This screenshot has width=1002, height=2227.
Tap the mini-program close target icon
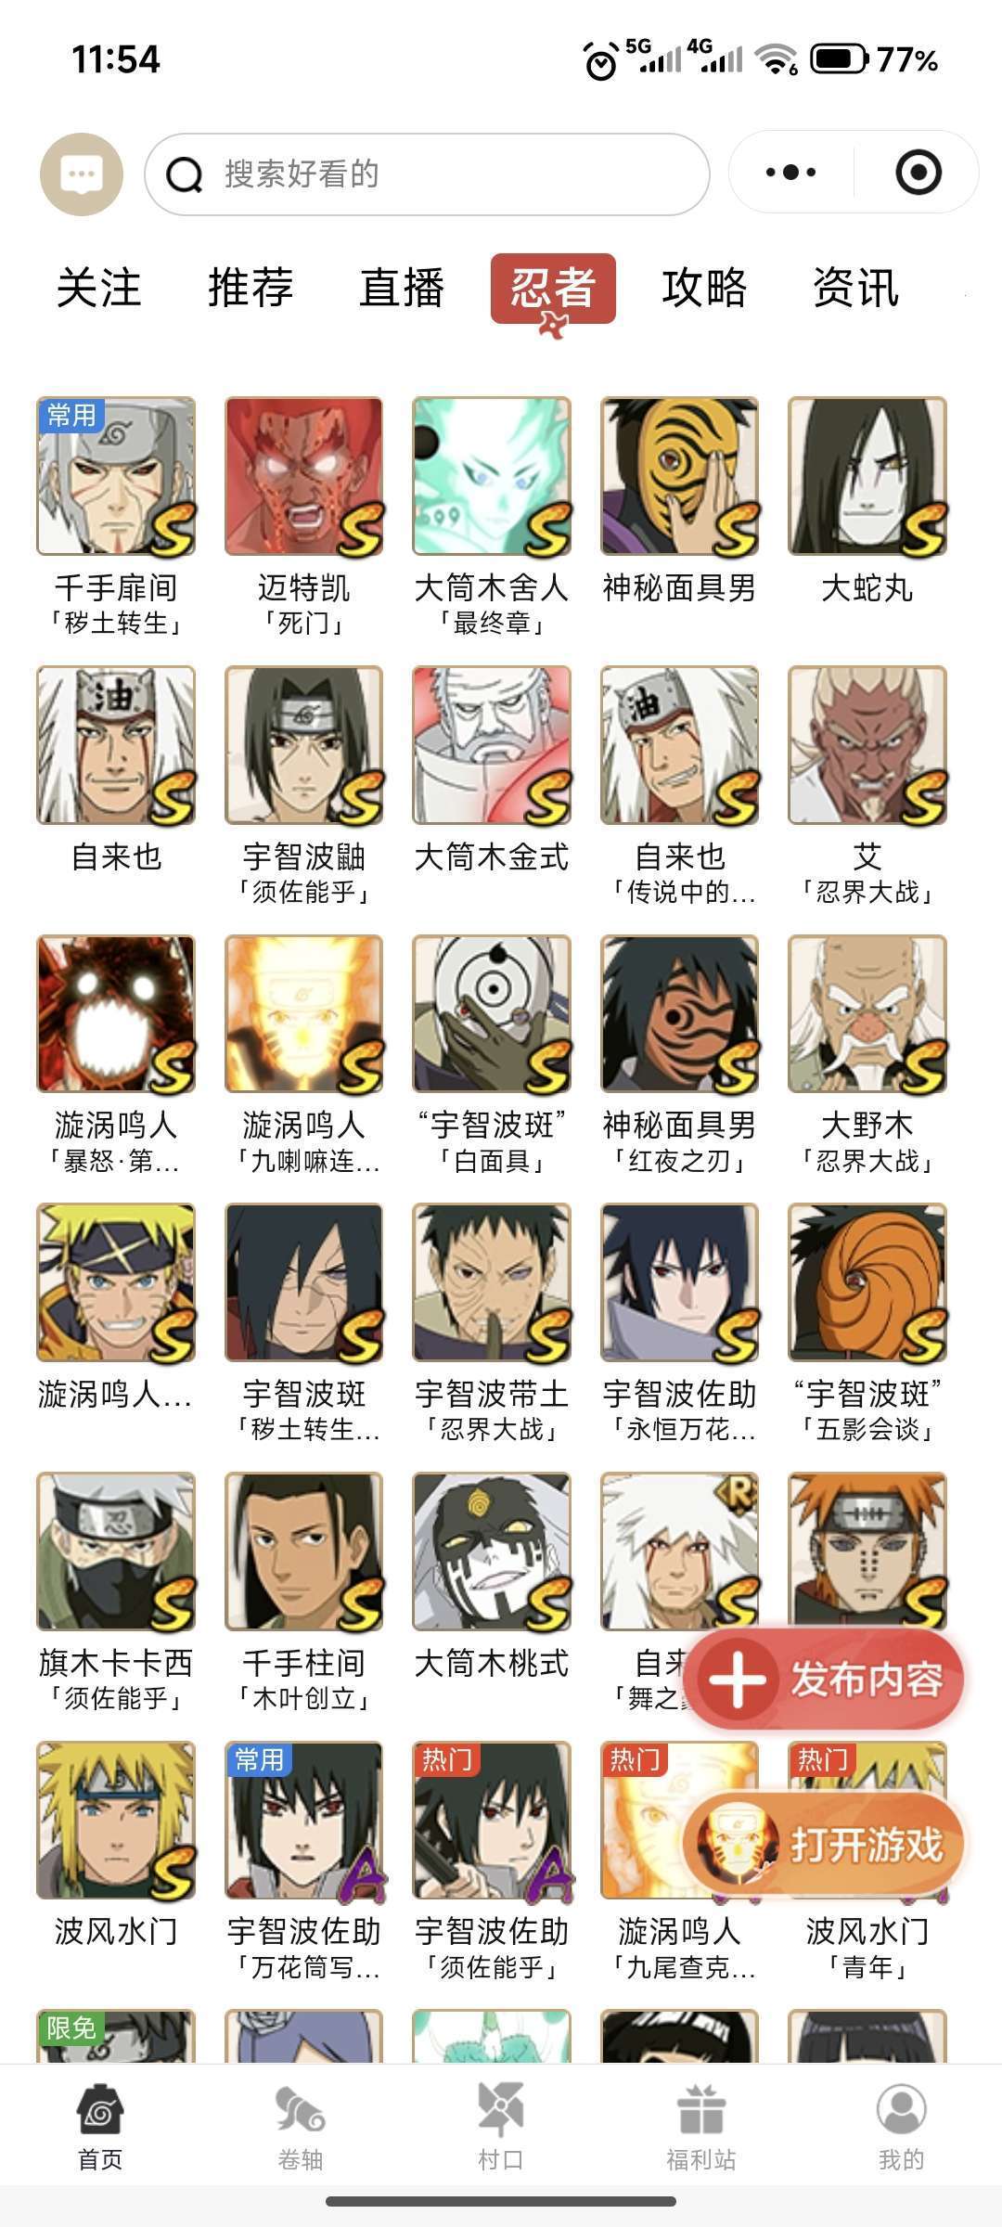918,173
